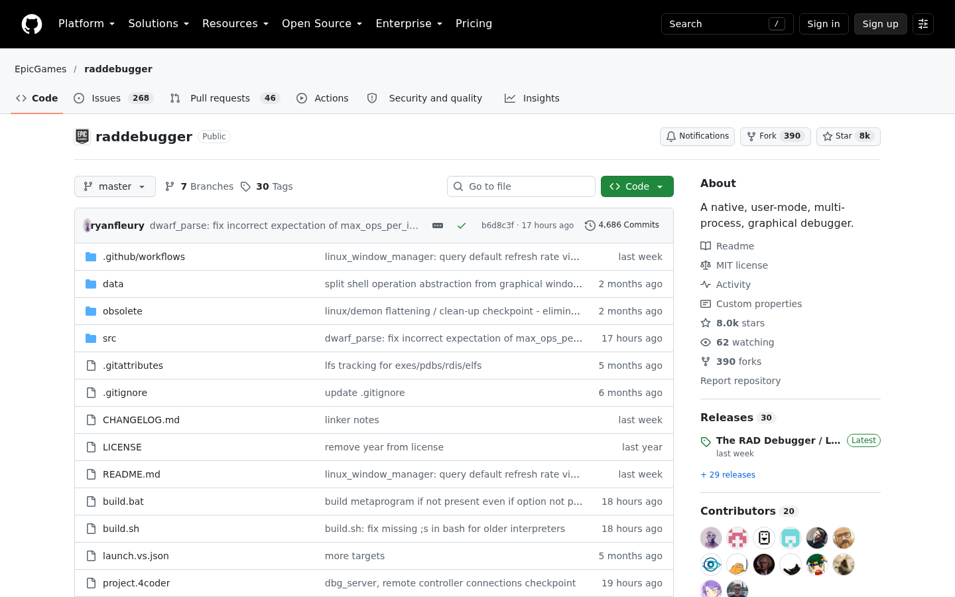Switch to the Issues tab
This screenshot has width=955, height=597.
click(x=113, y=98)
